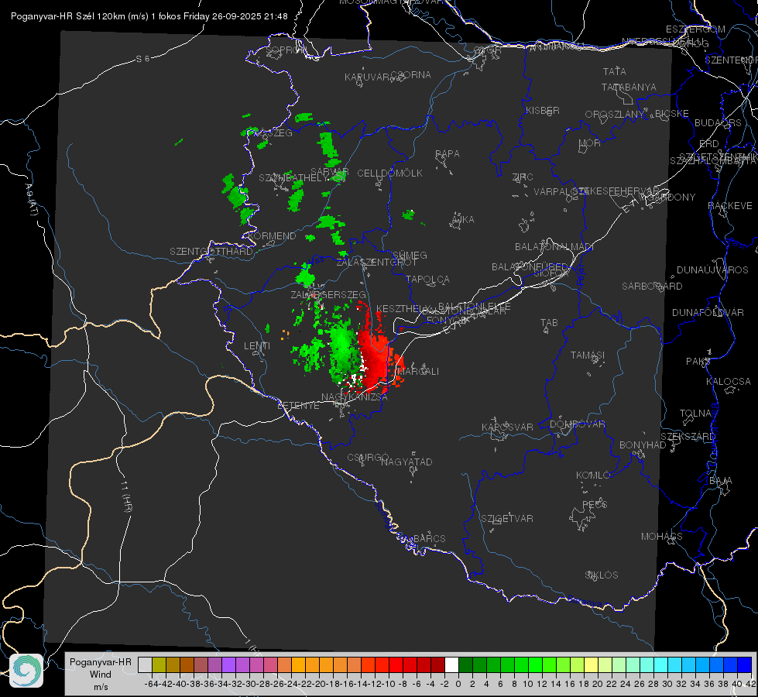Click the 'Poganyvar-HR' legend title

[100, 662]
